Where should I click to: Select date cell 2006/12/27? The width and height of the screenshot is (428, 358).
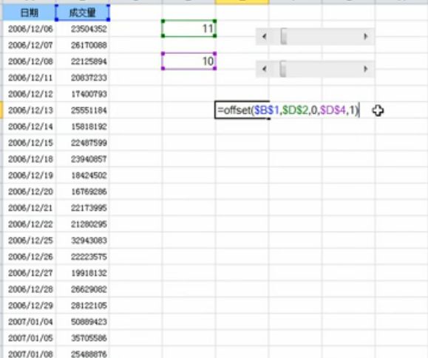[x=30, y=273]
